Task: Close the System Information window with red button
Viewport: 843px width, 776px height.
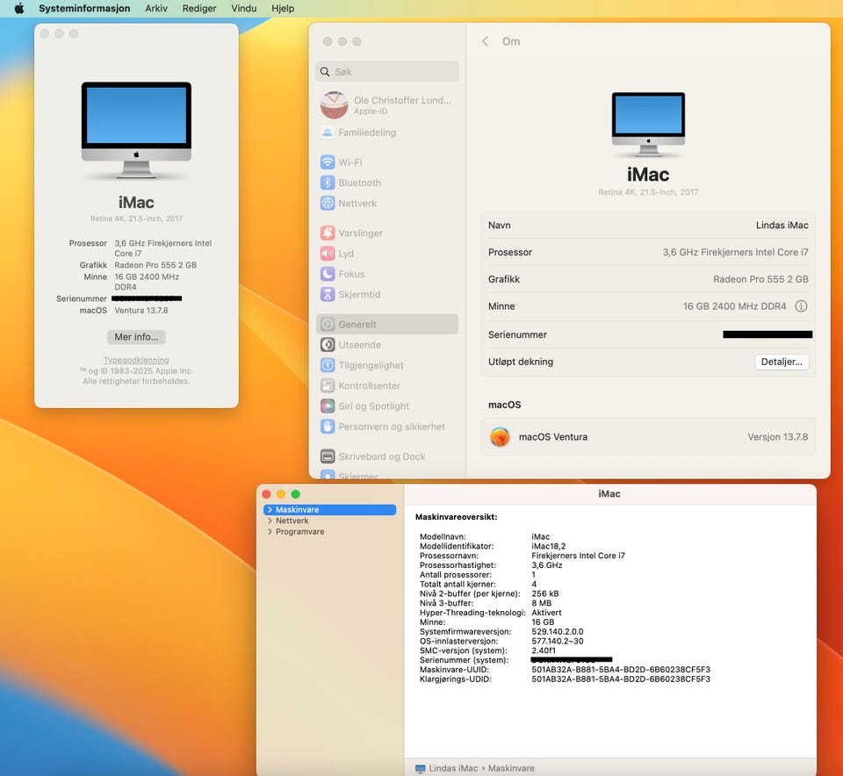Action: point(266,494)
